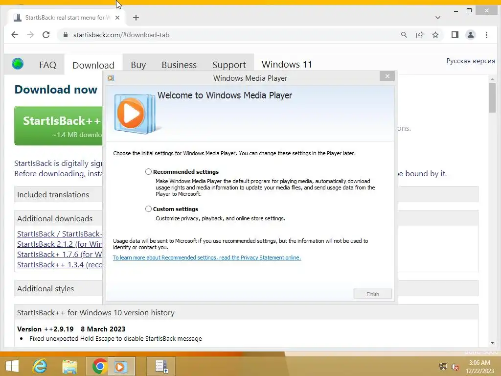
Task: Select the Recommended settings radio button
Action: click(x=148, y=172)
